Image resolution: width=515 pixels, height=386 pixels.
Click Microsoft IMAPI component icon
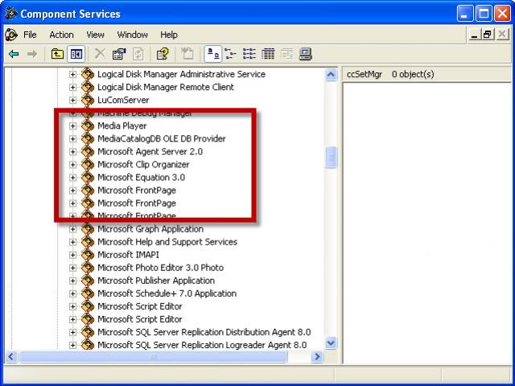(x=88, y=255)
